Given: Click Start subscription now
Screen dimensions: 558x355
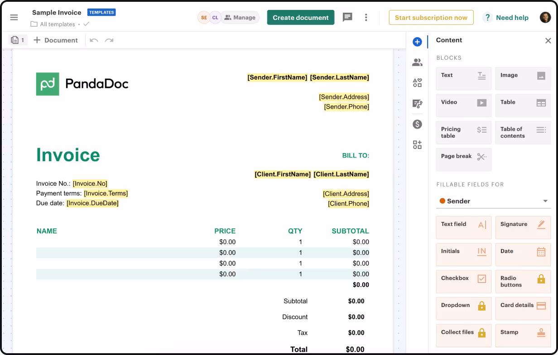Looking at the screenshot, I should (431, 18).
